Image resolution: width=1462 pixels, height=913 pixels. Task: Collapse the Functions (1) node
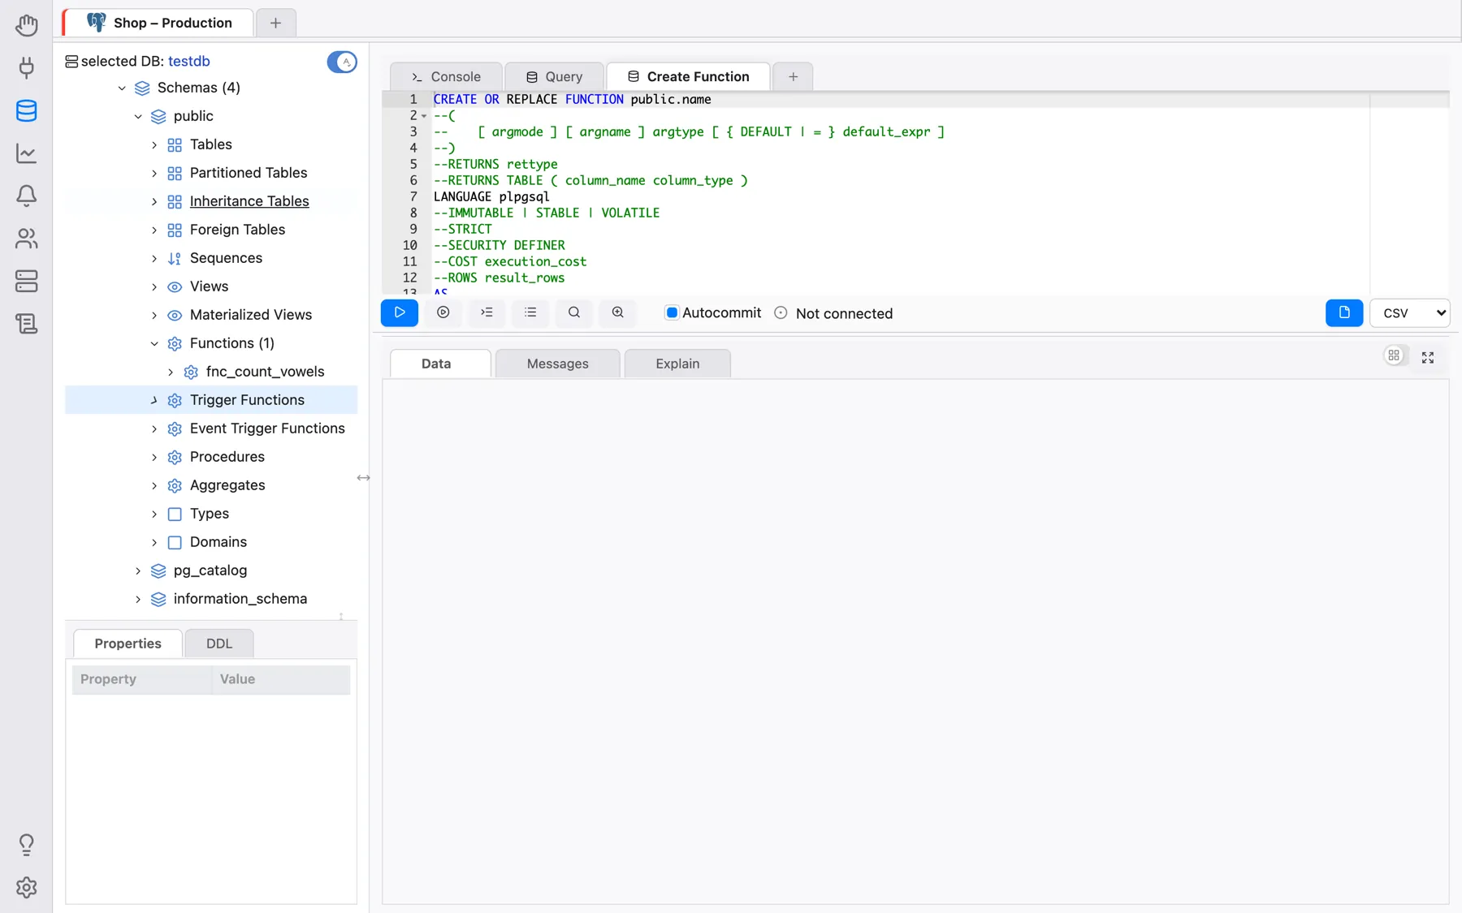point(154,343)
